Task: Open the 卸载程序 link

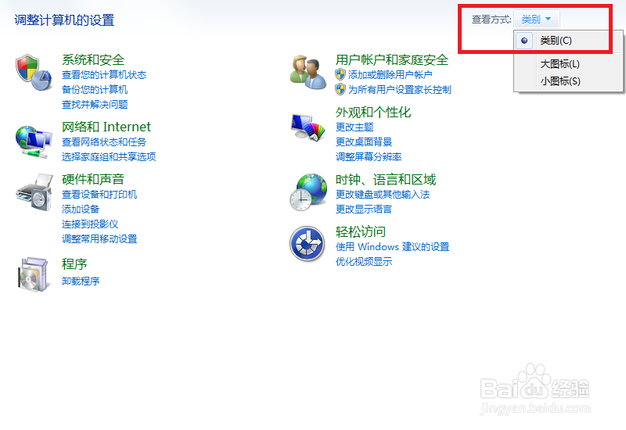Action: [x=81, y=281]
